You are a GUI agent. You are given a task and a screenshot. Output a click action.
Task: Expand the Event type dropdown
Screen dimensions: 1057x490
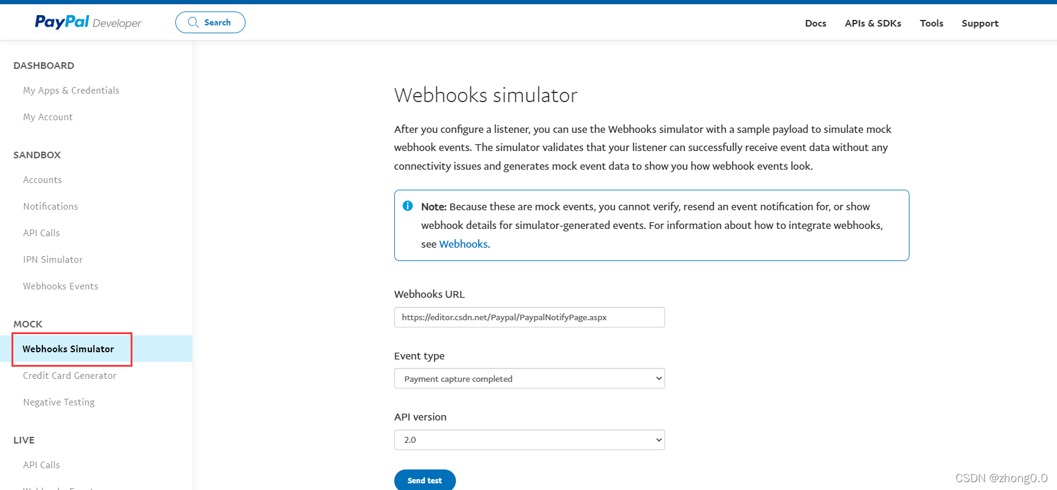coord(529,378)
